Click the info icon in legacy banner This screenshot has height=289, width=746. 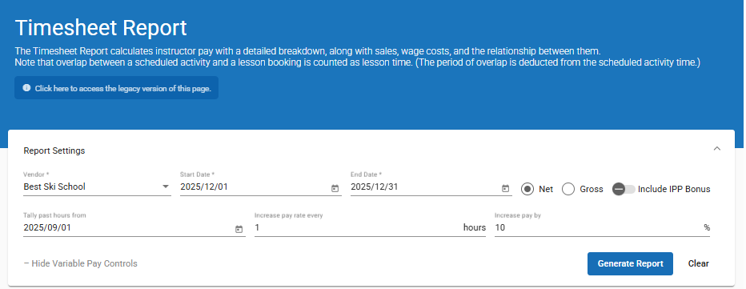pos(26,88)
